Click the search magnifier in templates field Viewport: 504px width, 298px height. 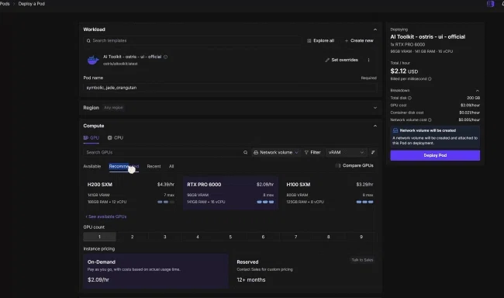[88, 40]
